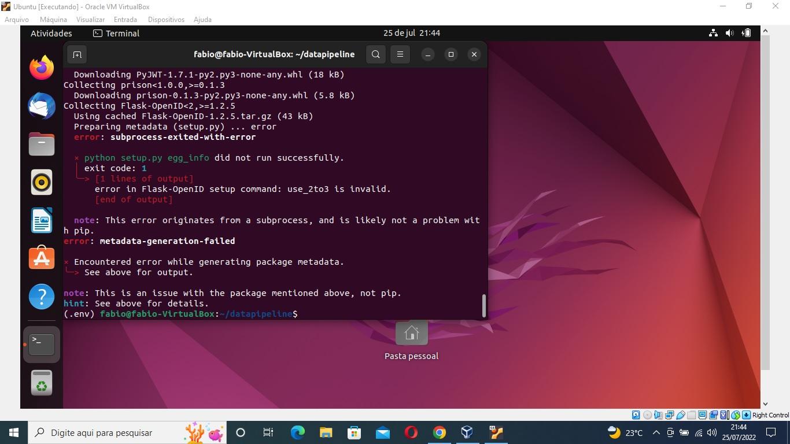Maximize the terminal window
Image resolution: width=790 pixels, height=444 pixels.
click(451, 54)
